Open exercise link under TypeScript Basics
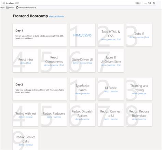Image resolution: width=162 pixels, height=150 pixels. coord(86,94)
